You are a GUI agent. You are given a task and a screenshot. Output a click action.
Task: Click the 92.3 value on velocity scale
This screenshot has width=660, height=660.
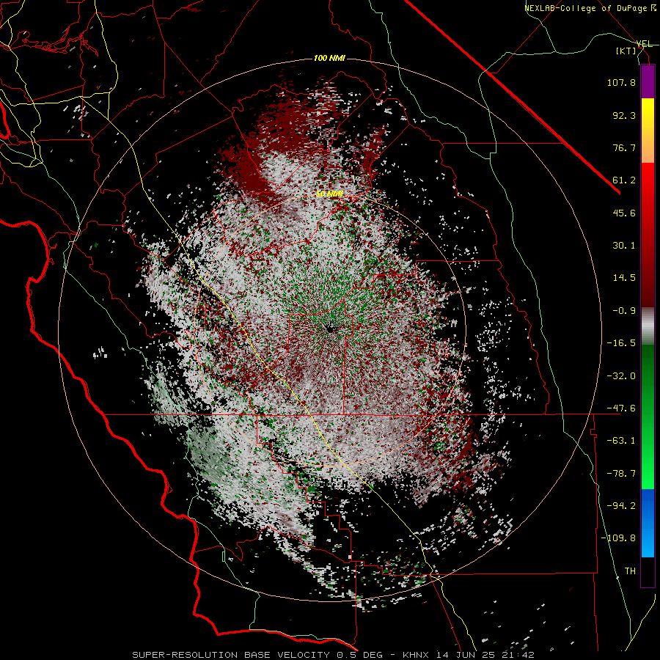[x=624, y=115]
